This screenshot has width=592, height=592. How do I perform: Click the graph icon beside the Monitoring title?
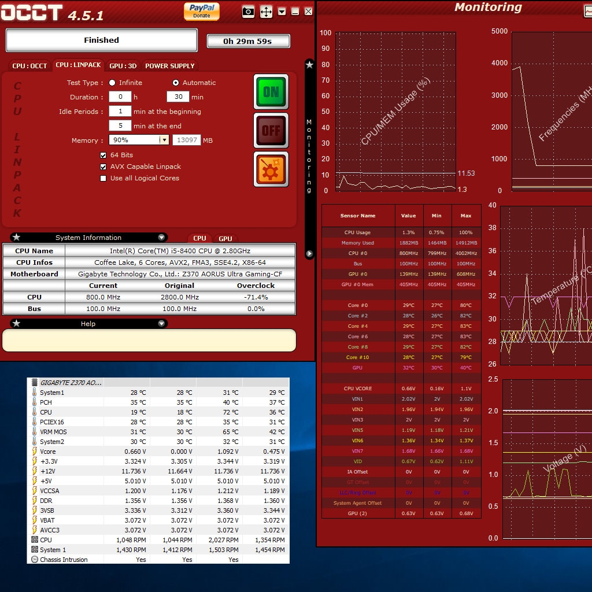click(588, 11)
